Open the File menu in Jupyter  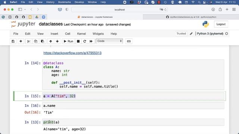pyautogui.click(x=16, y=34)
